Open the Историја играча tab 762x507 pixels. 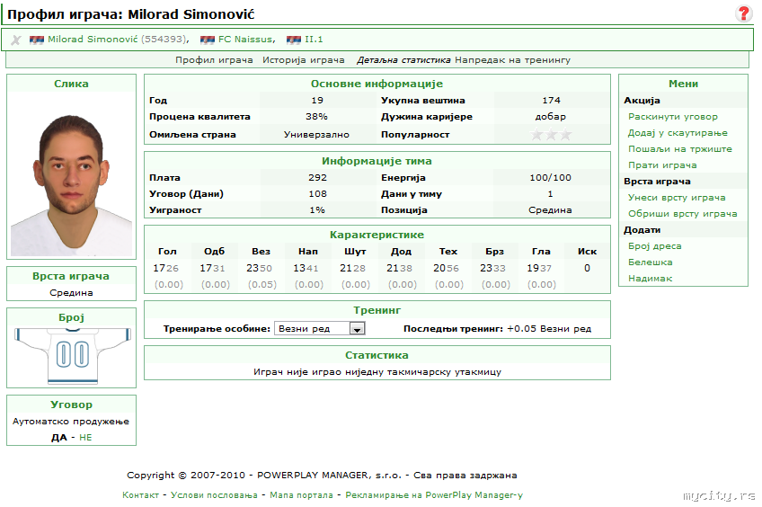point(303,60)
